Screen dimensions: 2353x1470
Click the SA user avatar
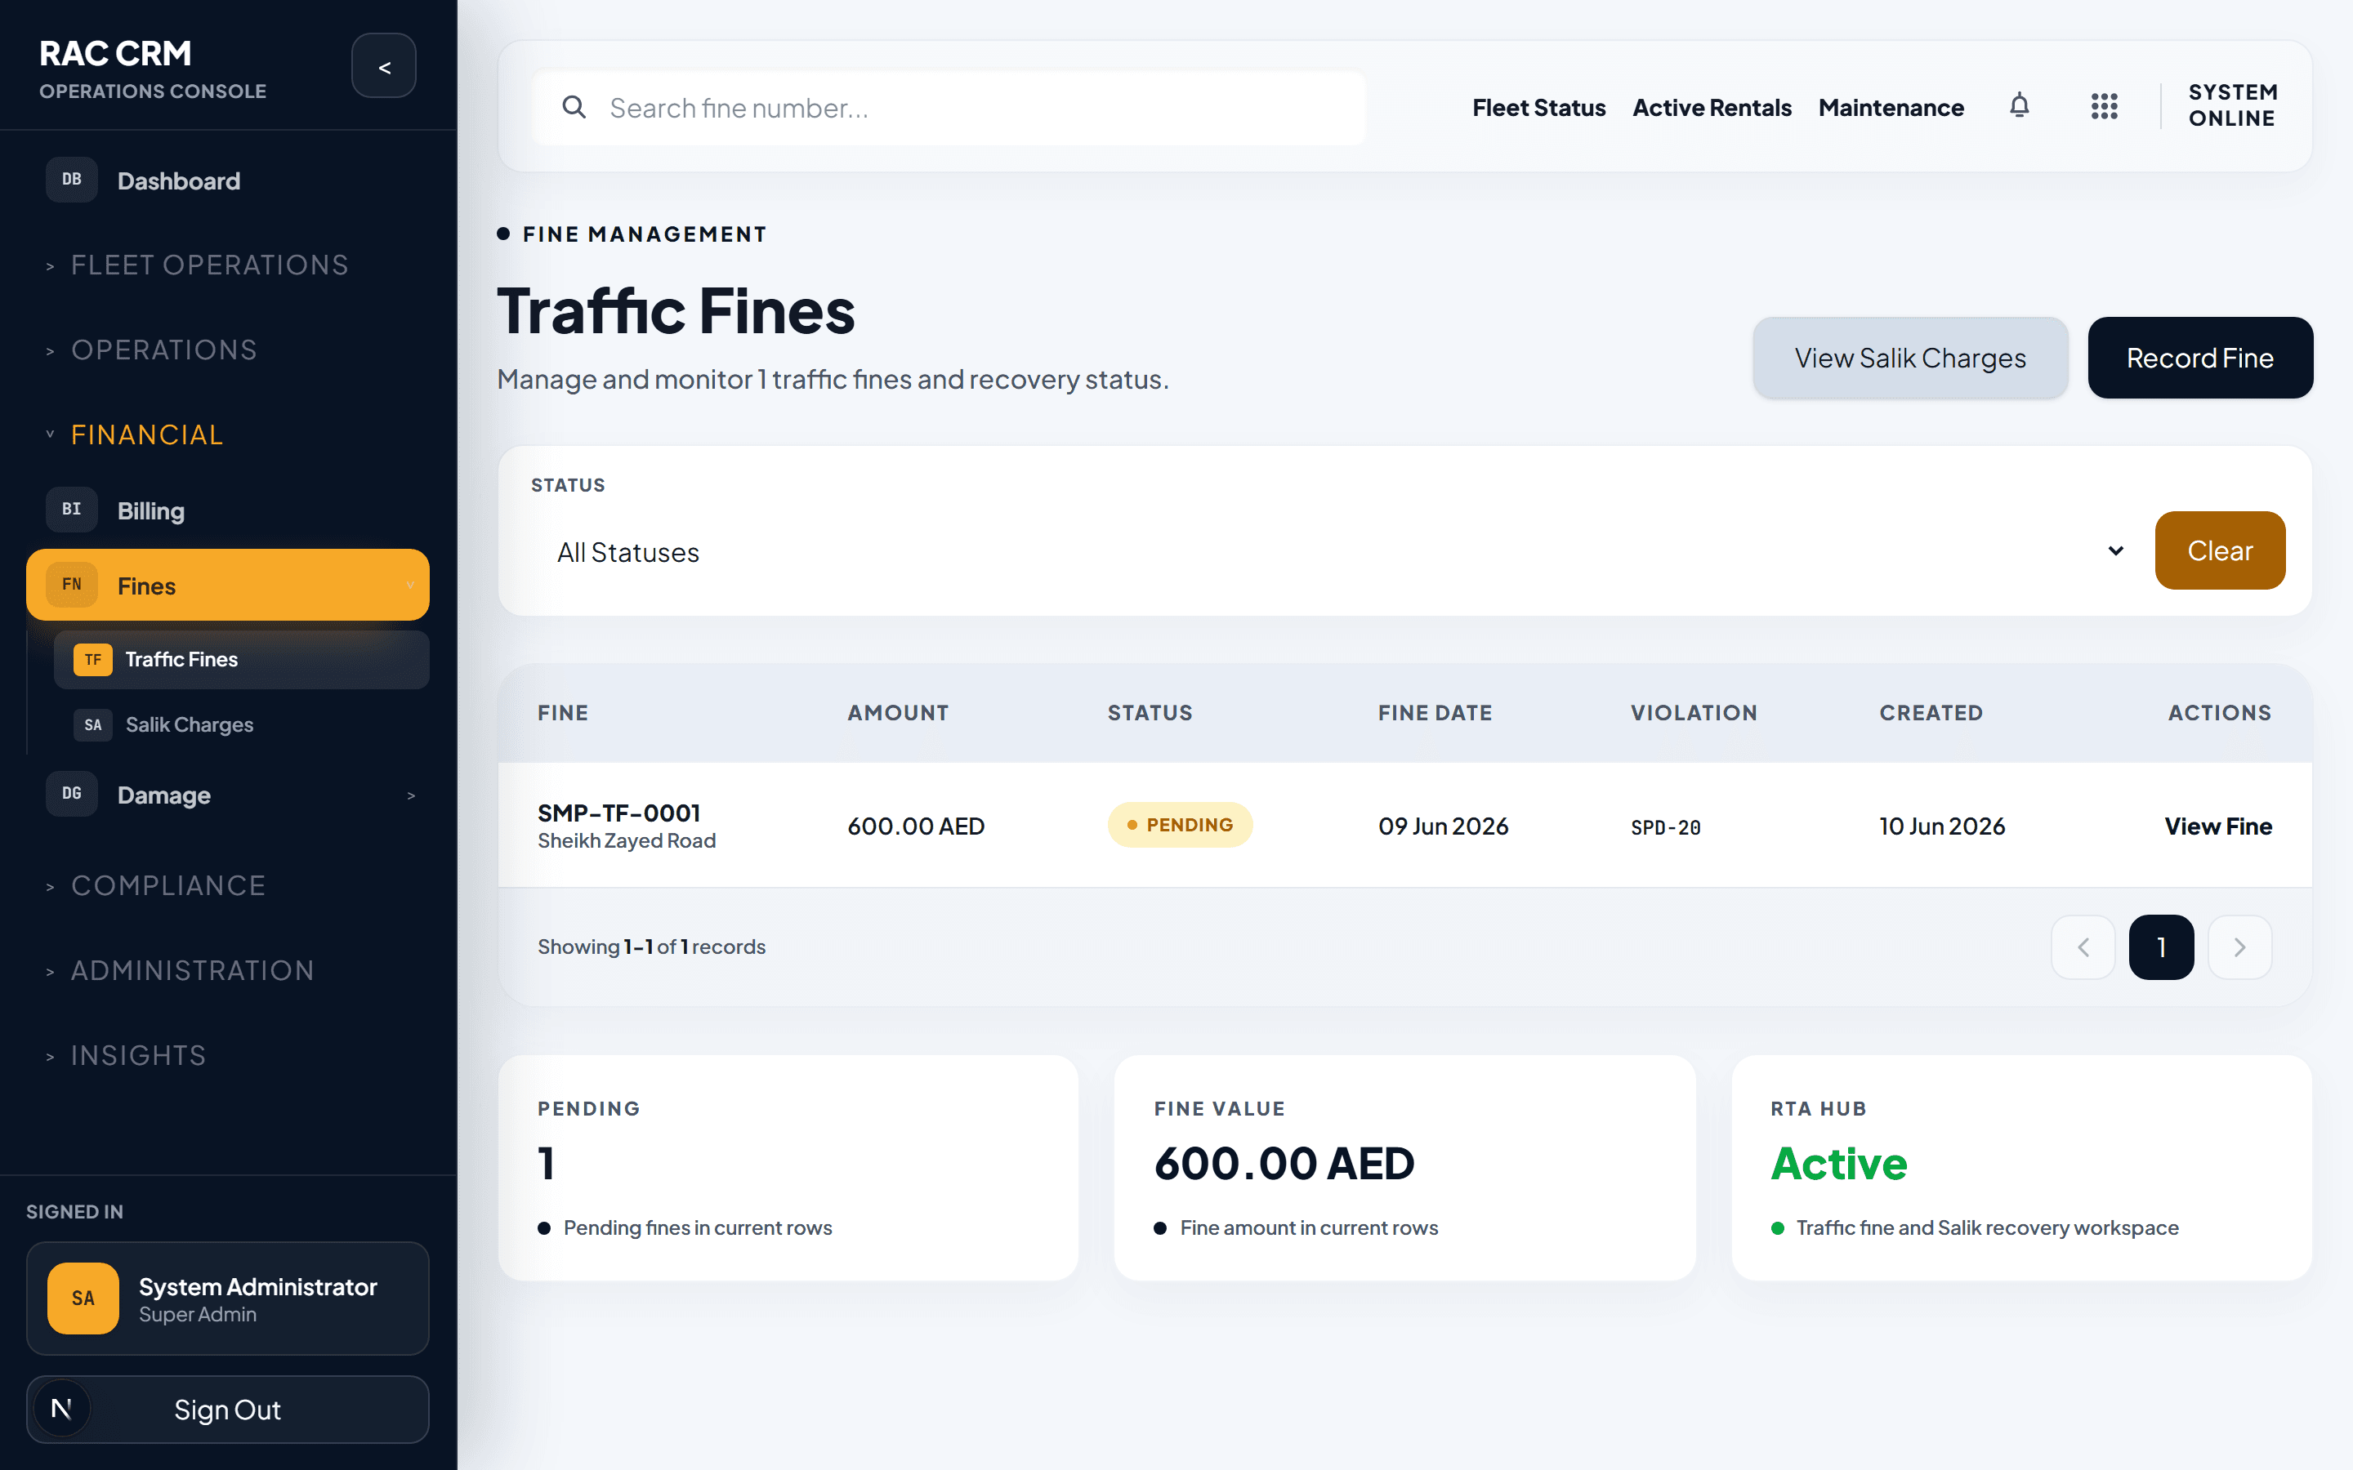(x=83, y=1298)
